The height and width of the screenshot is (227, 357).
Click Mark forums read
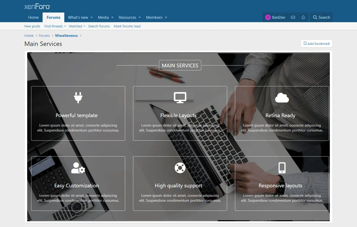[127, 26]
